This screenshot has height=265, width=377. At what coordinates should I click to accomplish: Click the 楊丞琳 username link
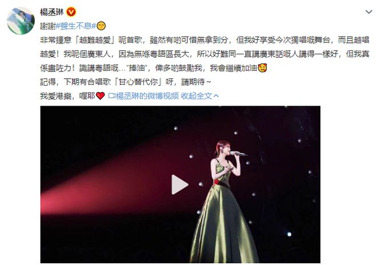coord(51,12)
